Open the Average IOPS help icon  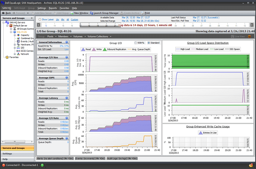point(67,78)
